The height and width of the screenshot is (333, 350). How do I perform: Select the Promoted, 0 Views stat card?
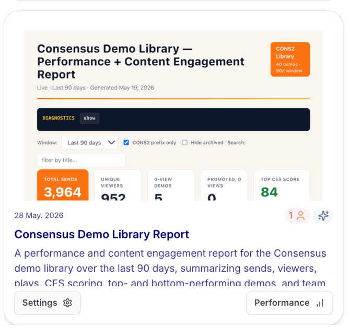tap(224, 185)
